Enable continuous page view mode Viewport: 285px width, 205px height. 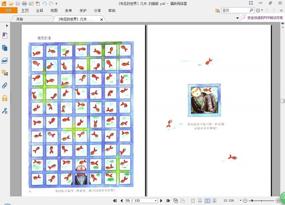(x=200, y=201)
